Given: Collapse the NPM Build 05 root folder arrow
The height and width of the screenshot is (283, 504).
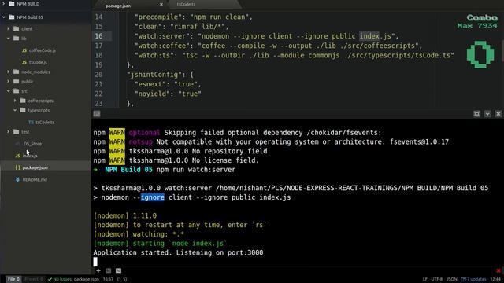Looking at the screenshot, I should click(x=4, y=17).
